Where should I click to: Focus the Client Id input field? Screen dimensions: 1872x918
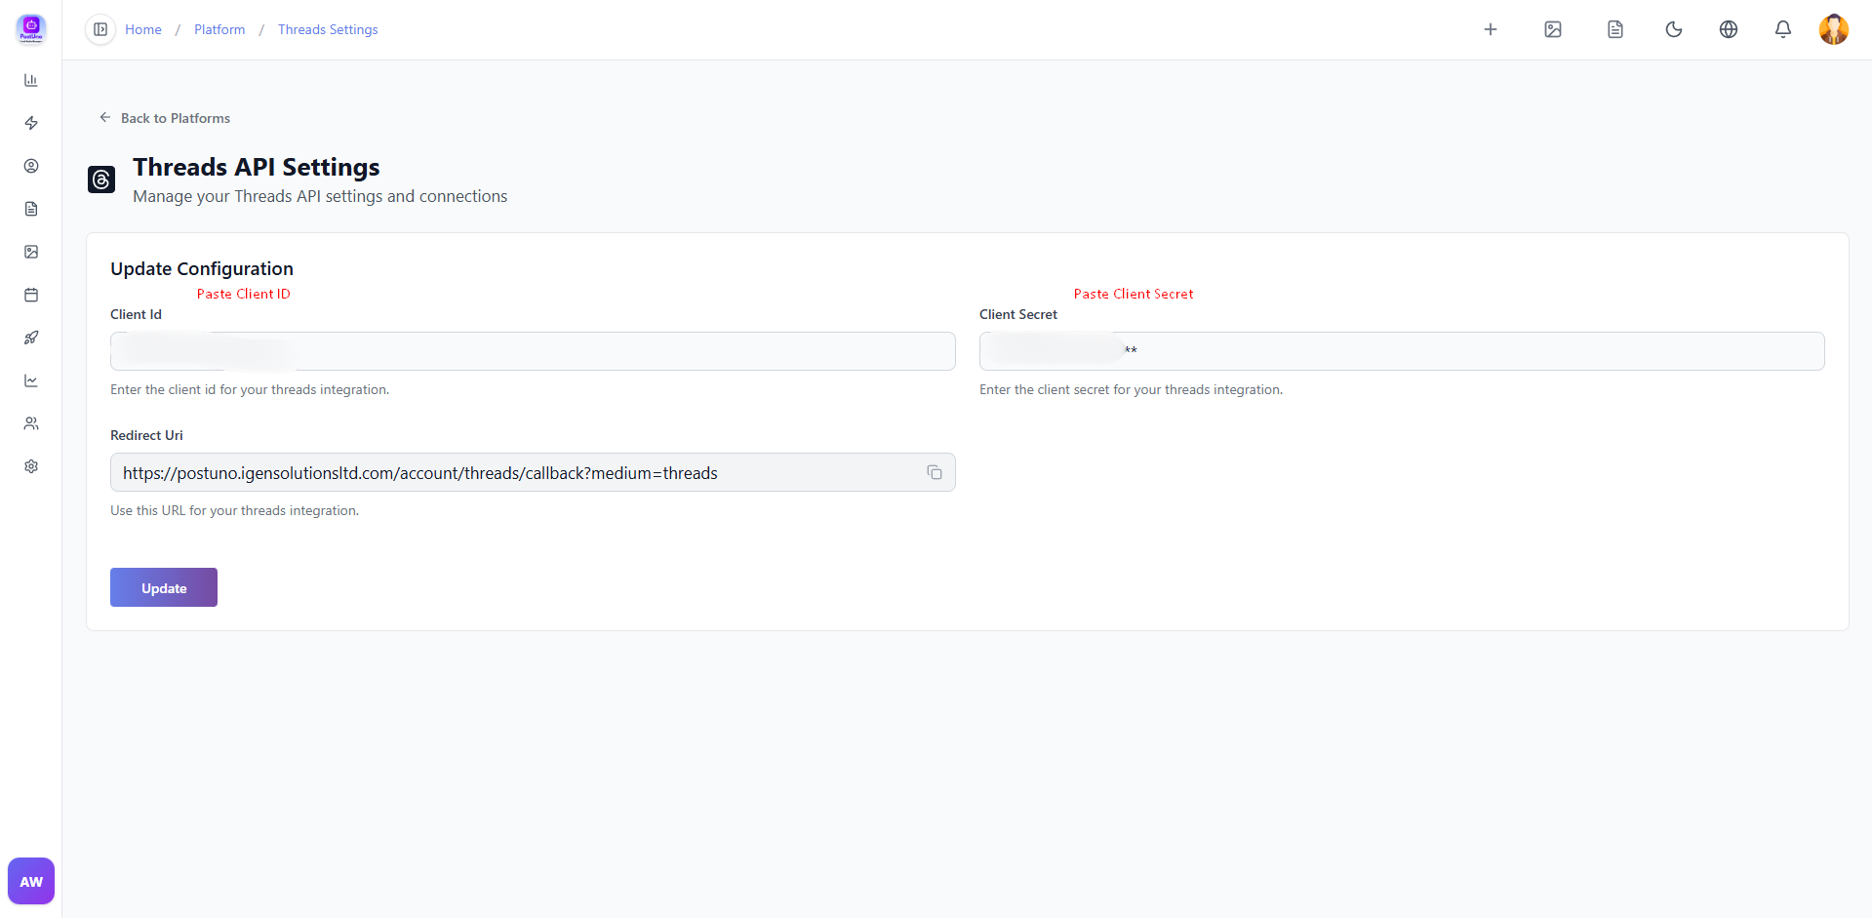tap(533, 351)
